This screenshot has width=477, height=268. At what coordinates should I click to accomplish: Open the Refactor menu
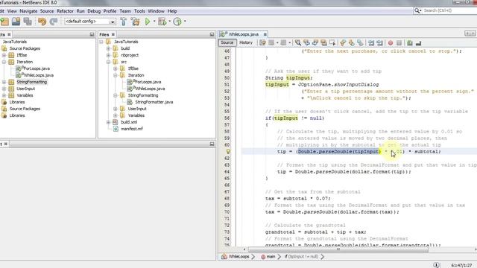65,11
